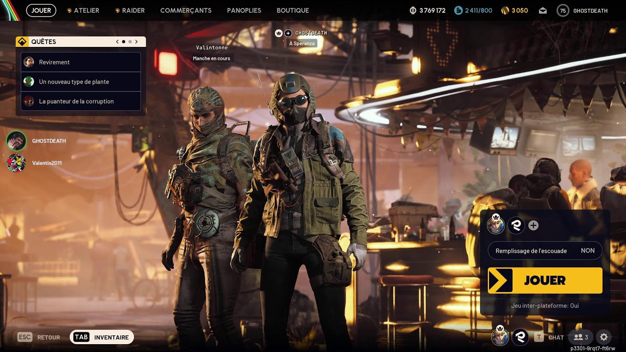This screenshot has height=352, width=626.
Task: Click the portrait beside La puanteur de la corruption
Action: point(29,101)
